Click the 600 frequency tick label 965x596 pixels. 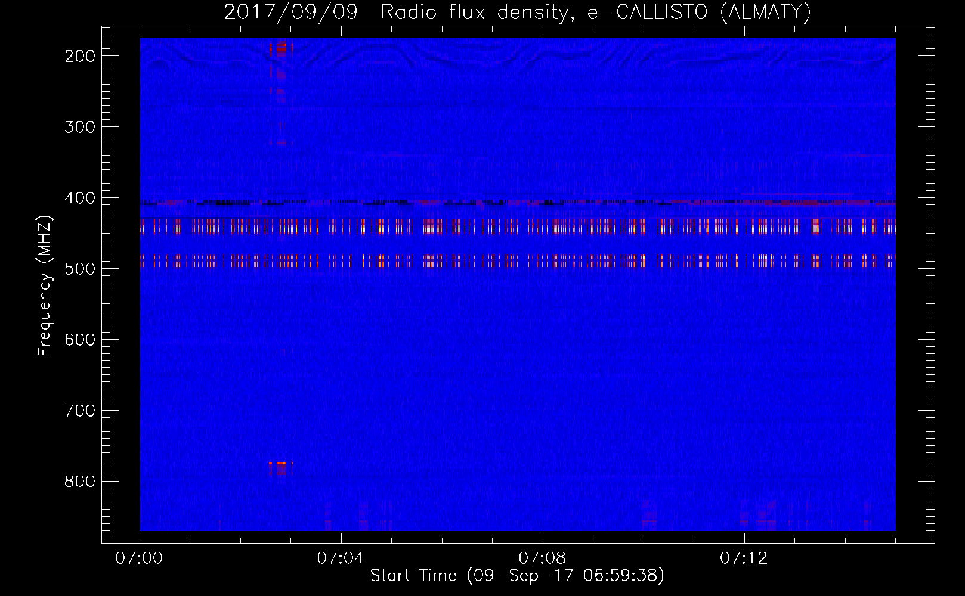(80, 340)
